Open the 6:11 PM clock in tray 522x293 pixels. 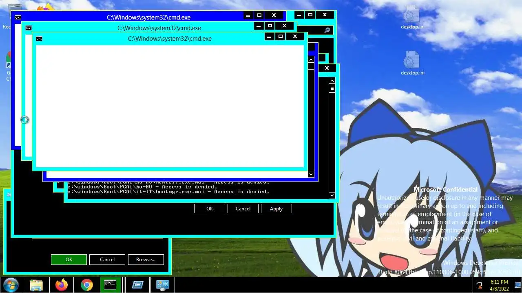(499, 282)
